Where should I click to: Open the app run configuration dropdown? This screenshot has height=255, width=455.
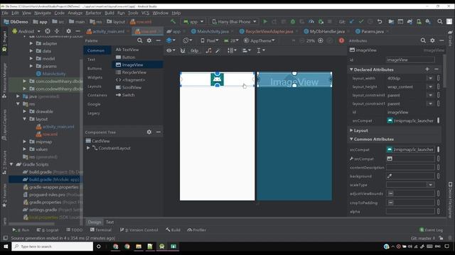coord(193,22)
